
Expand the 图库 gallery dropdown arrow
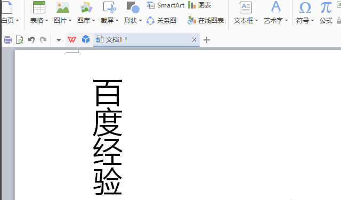(94, 21)
